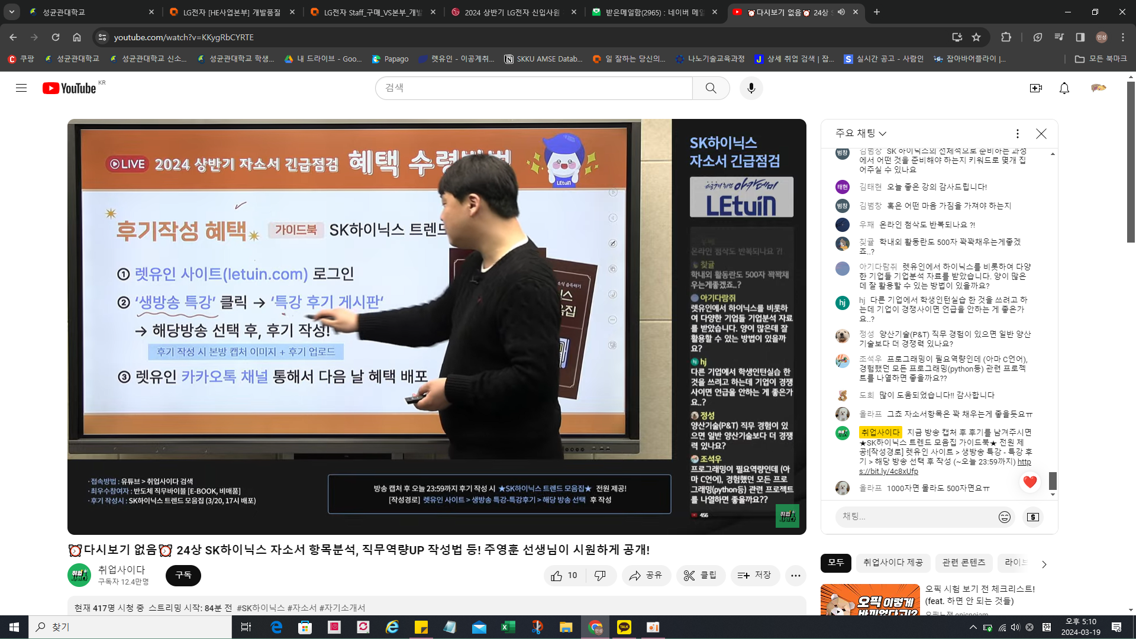Subscribe using the 구독 button

(183, 576)
